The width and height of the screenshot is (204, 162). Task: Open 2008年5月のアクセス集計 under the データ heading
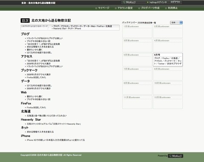(x=39, y=88)
